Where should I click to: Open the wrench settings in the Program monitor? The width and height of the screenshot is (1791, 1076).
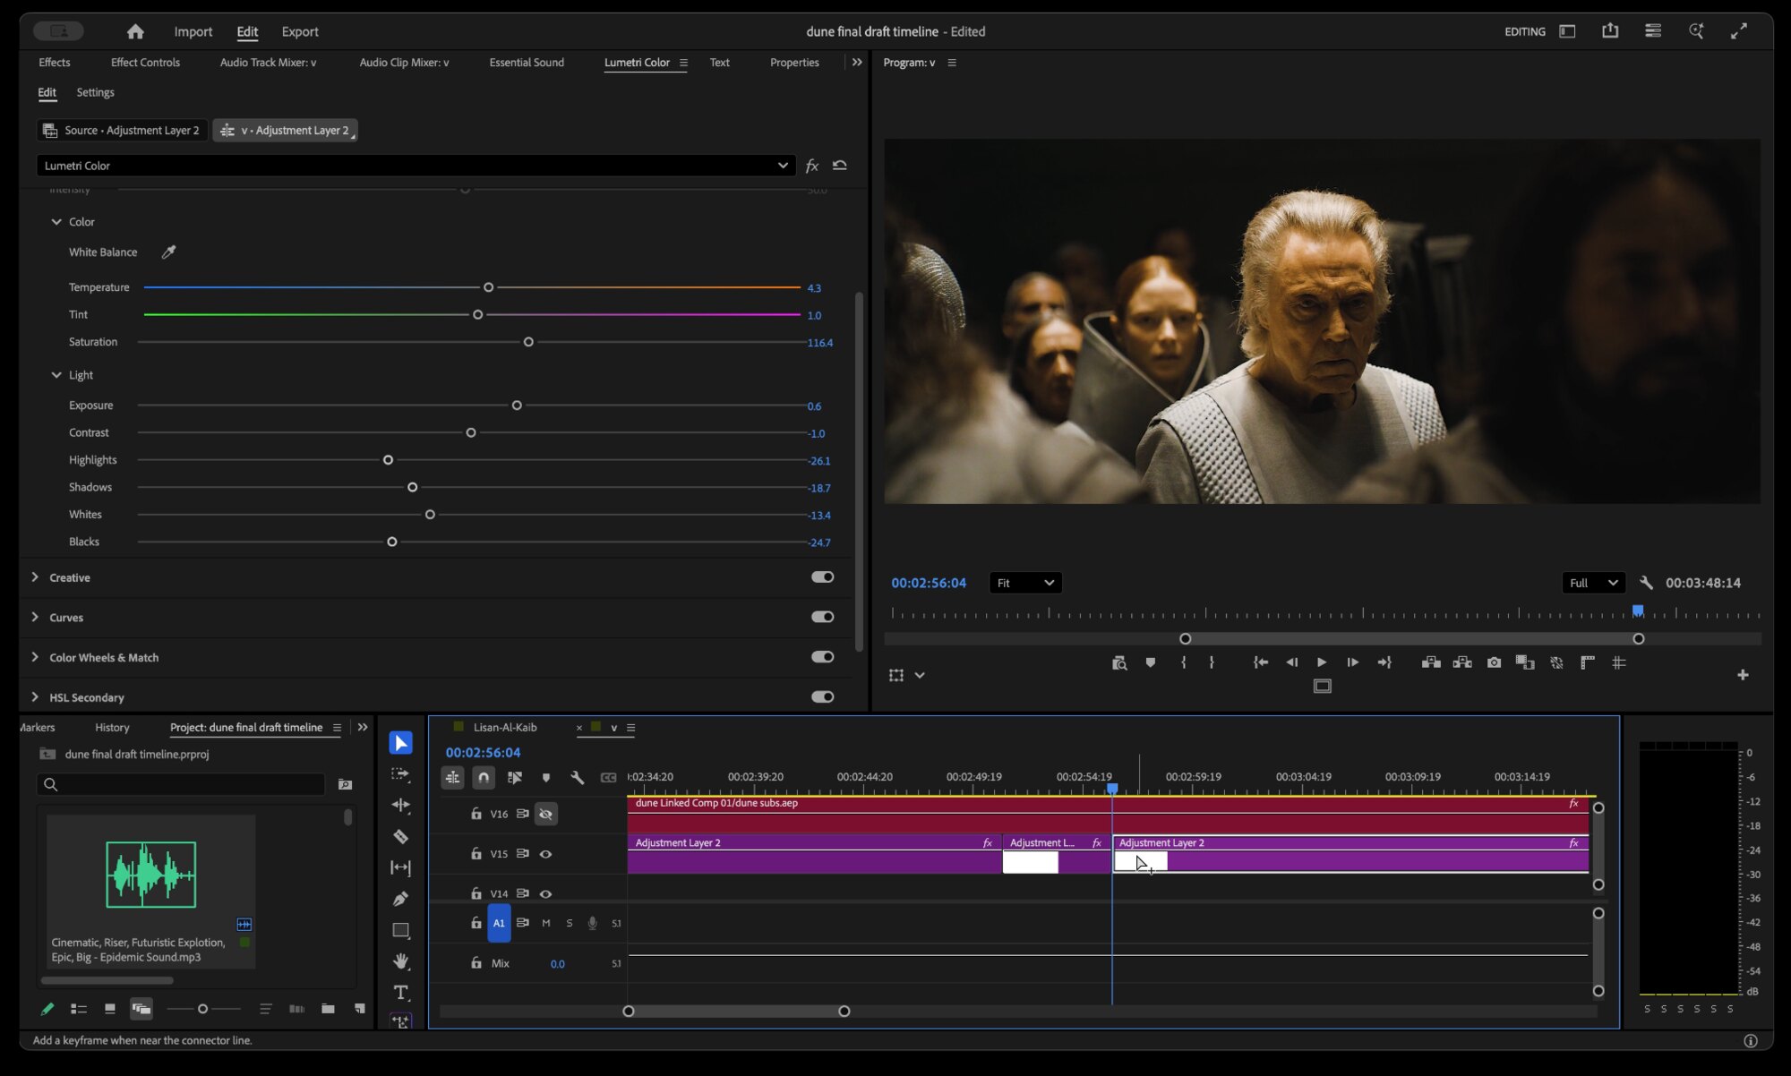click(x=1646, y=583)
